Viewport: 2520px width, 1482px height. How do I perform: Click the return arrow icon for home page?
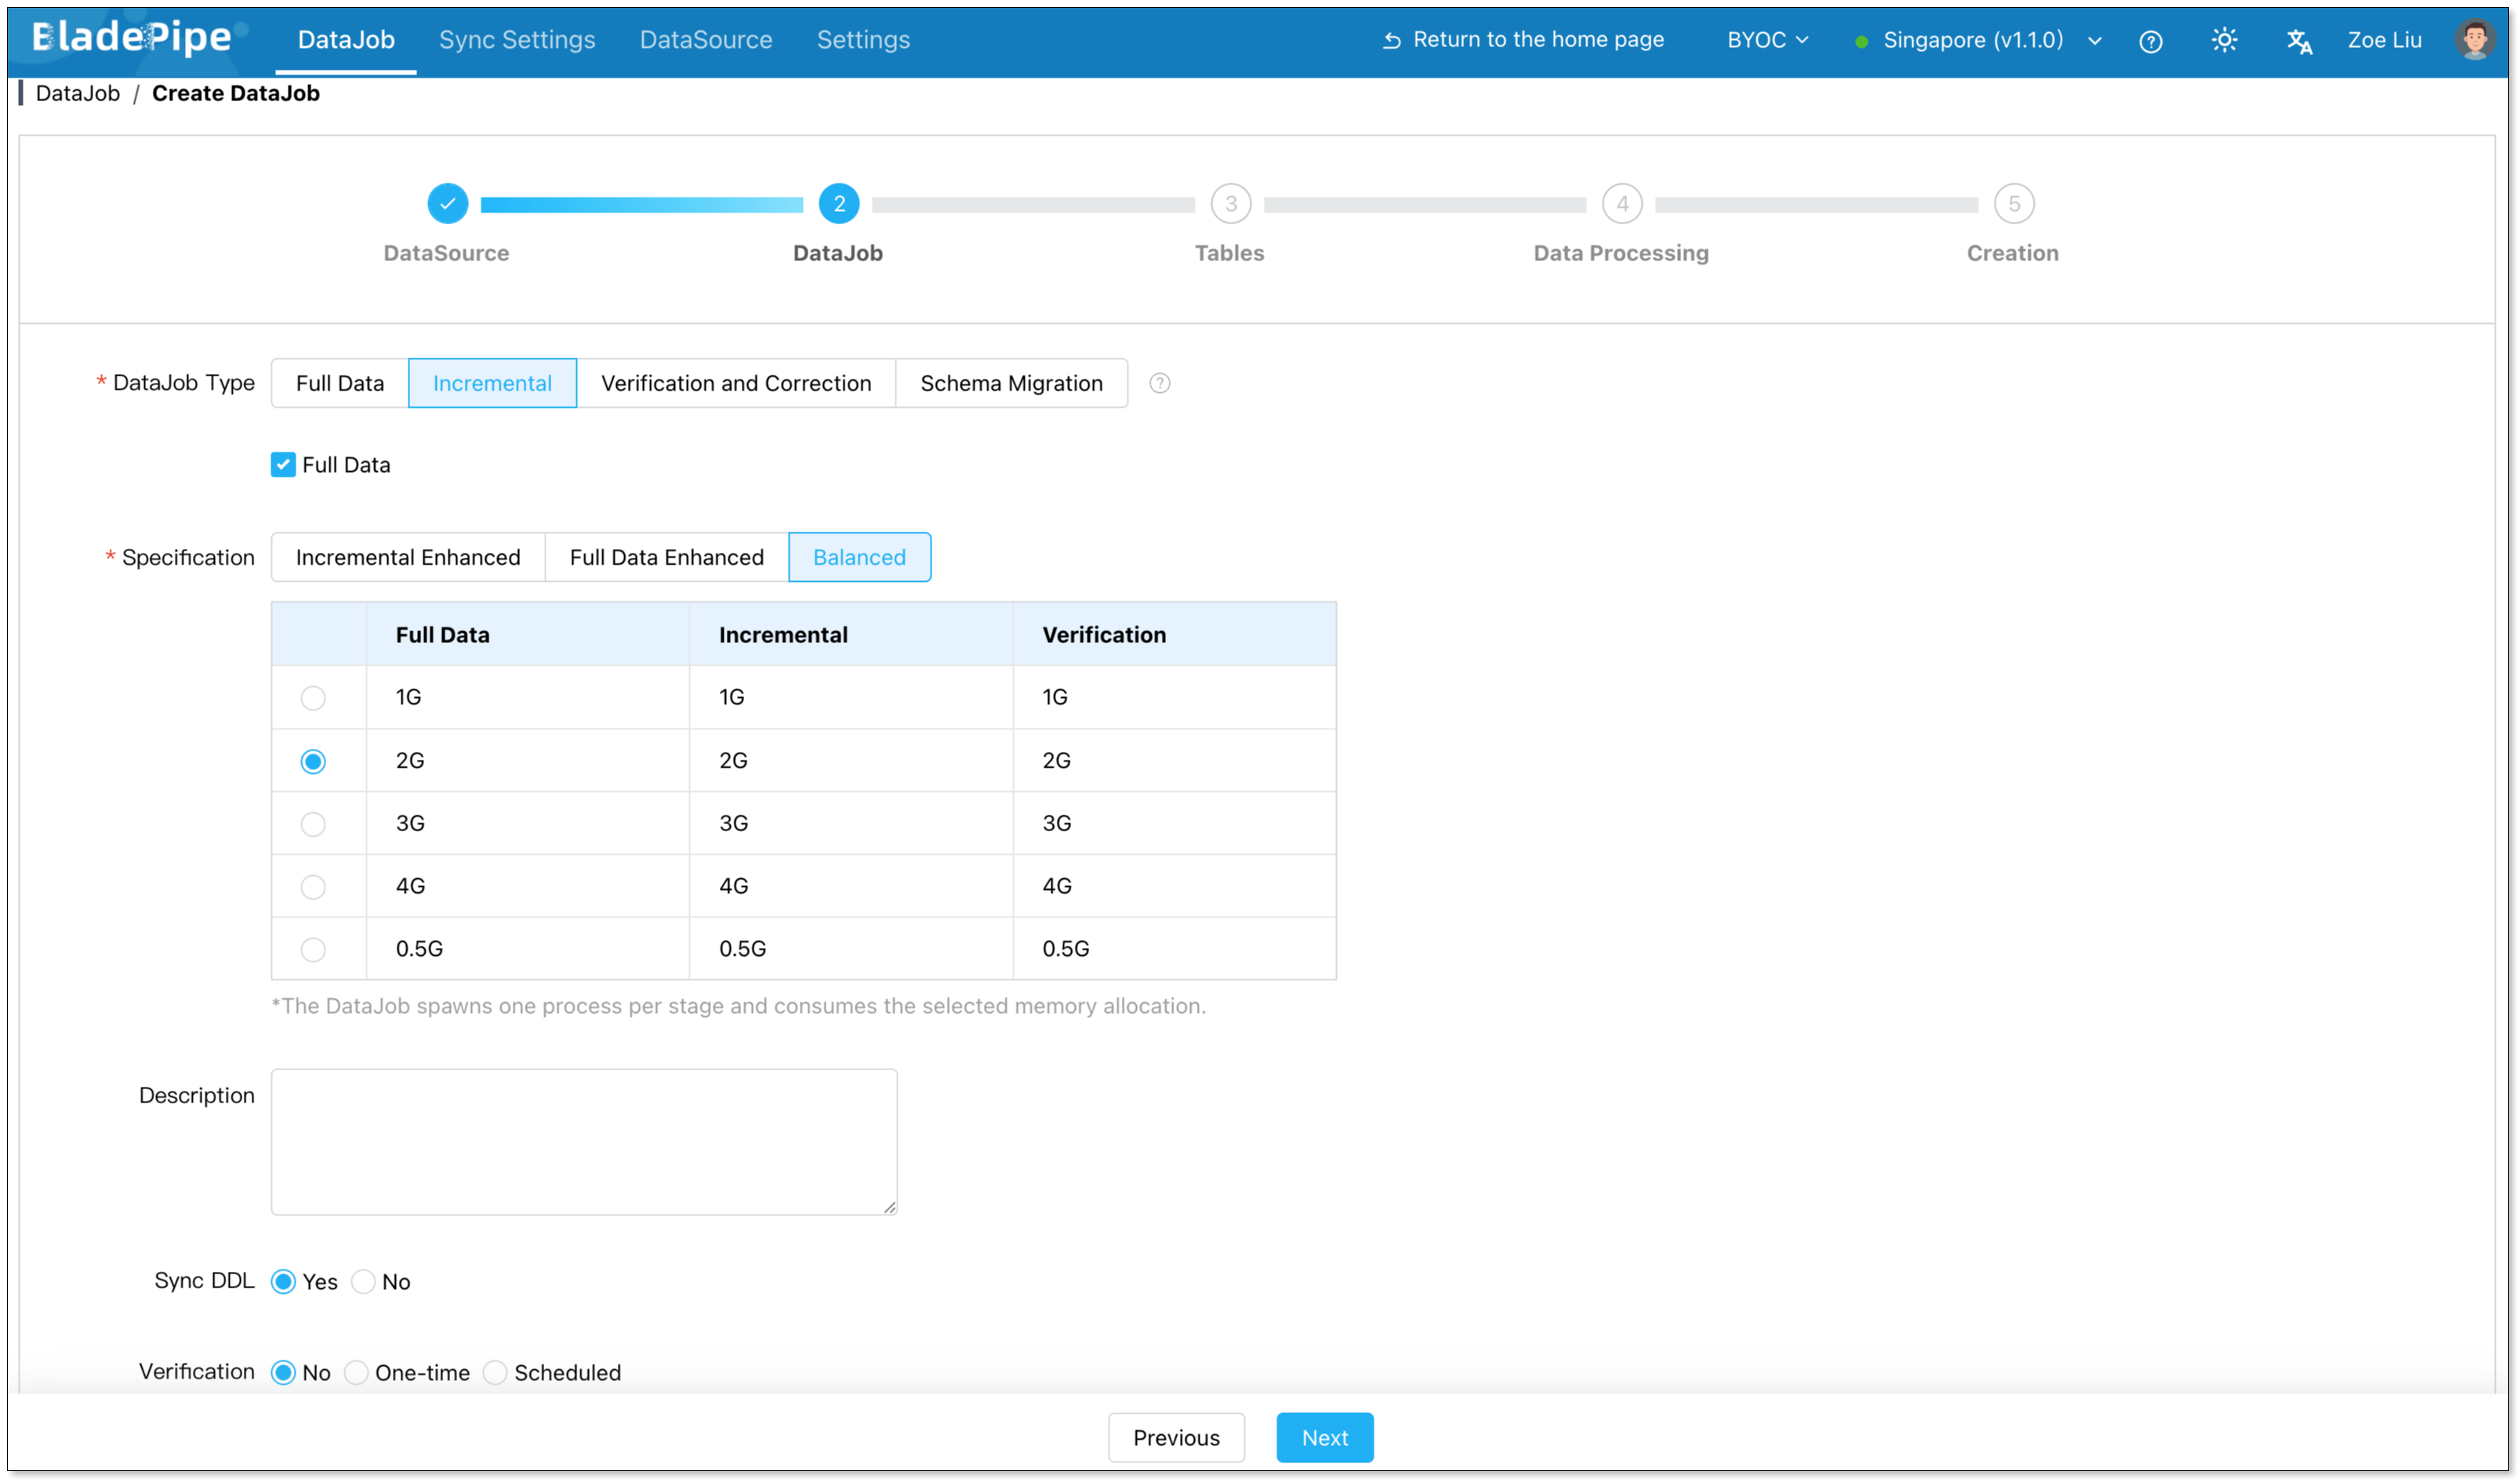(1391, 41)
